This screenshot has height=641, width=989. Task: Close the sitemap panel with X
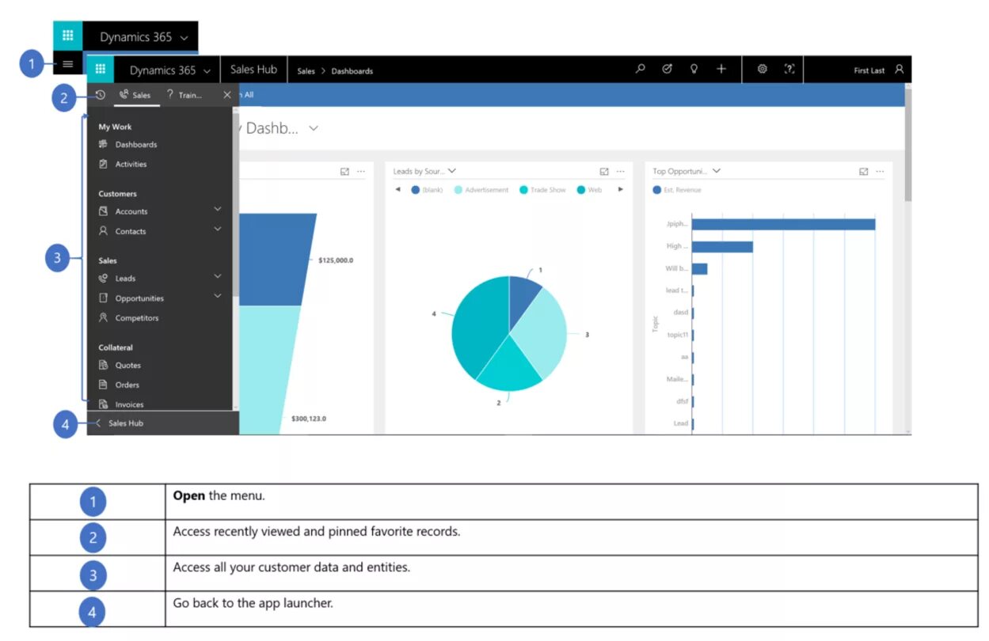pyautogui.click(x=227, y=95)
